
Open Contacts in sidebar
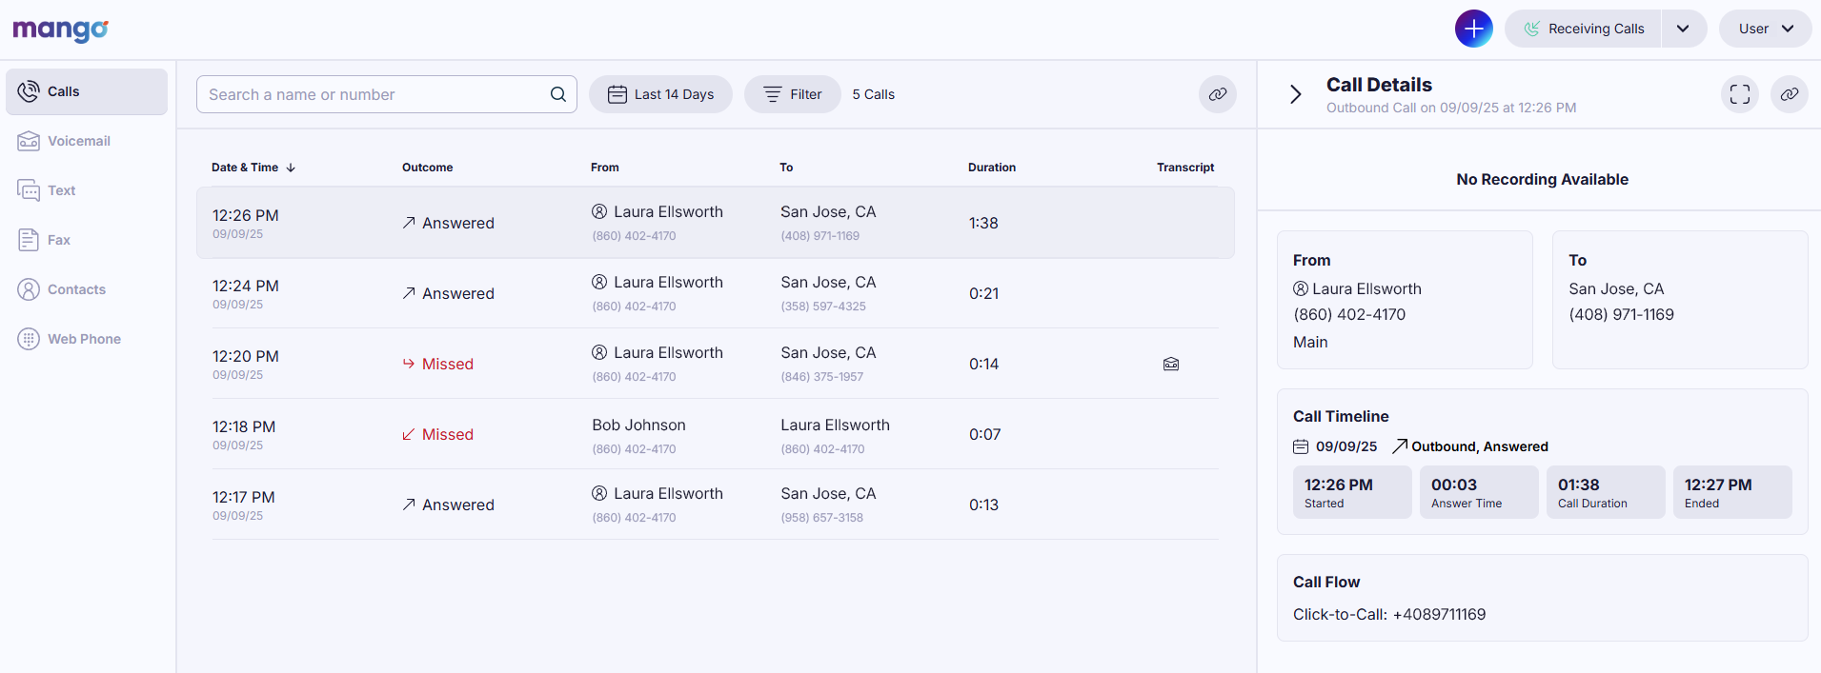click(x=76, y=289)
